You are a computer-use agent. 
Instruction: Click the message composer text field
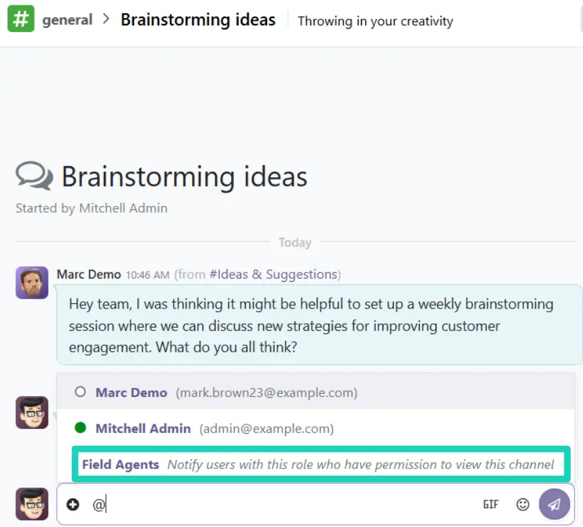[287, 505]
